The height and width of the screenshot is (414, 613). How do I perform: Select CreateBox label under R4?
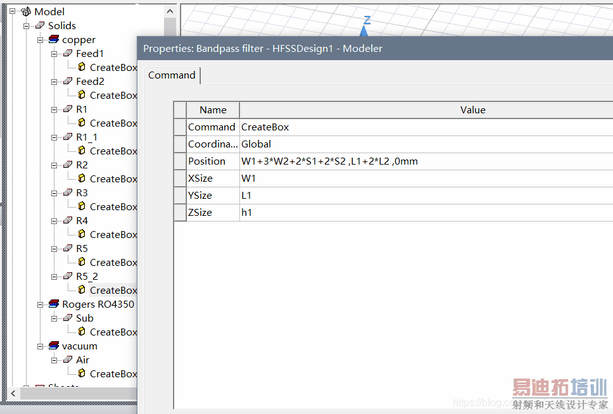pyautogui.click(x=113, y=235)
